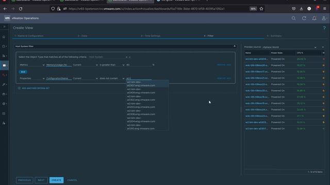Click the browser URL address field
The height and width of the screenshot is (185, 330).
(x=146, y=9)
